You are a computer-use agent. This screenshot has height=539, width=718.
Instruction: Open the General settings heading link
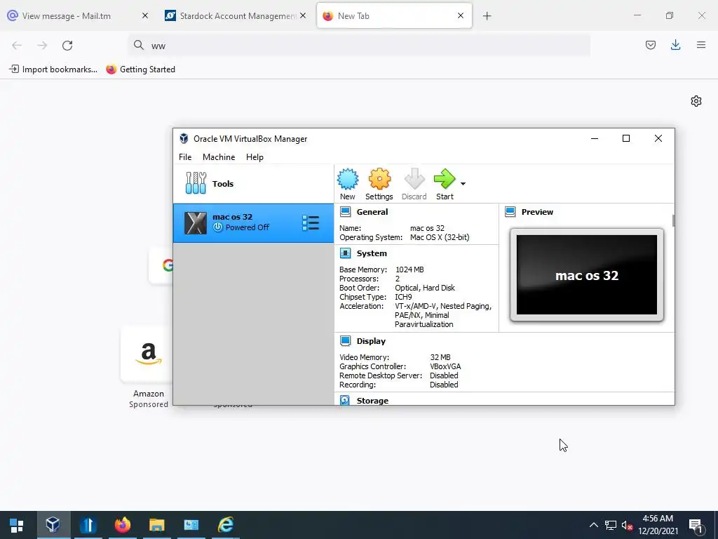(x=372, y=212)
